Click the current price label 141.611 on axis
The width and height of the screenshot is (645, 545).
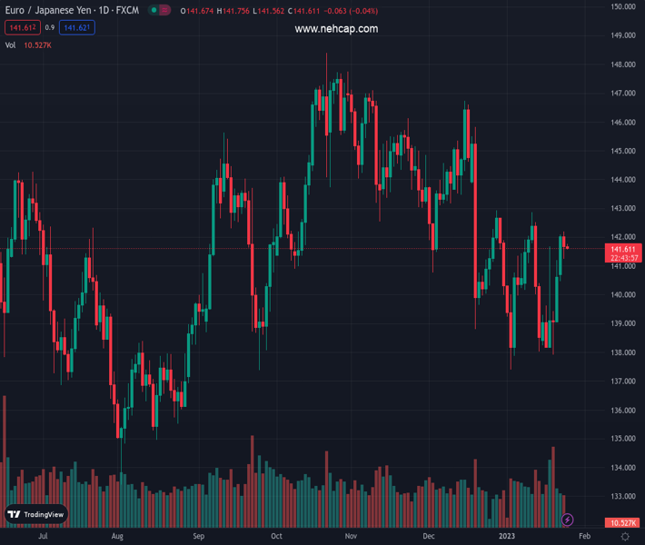point(622,249)
